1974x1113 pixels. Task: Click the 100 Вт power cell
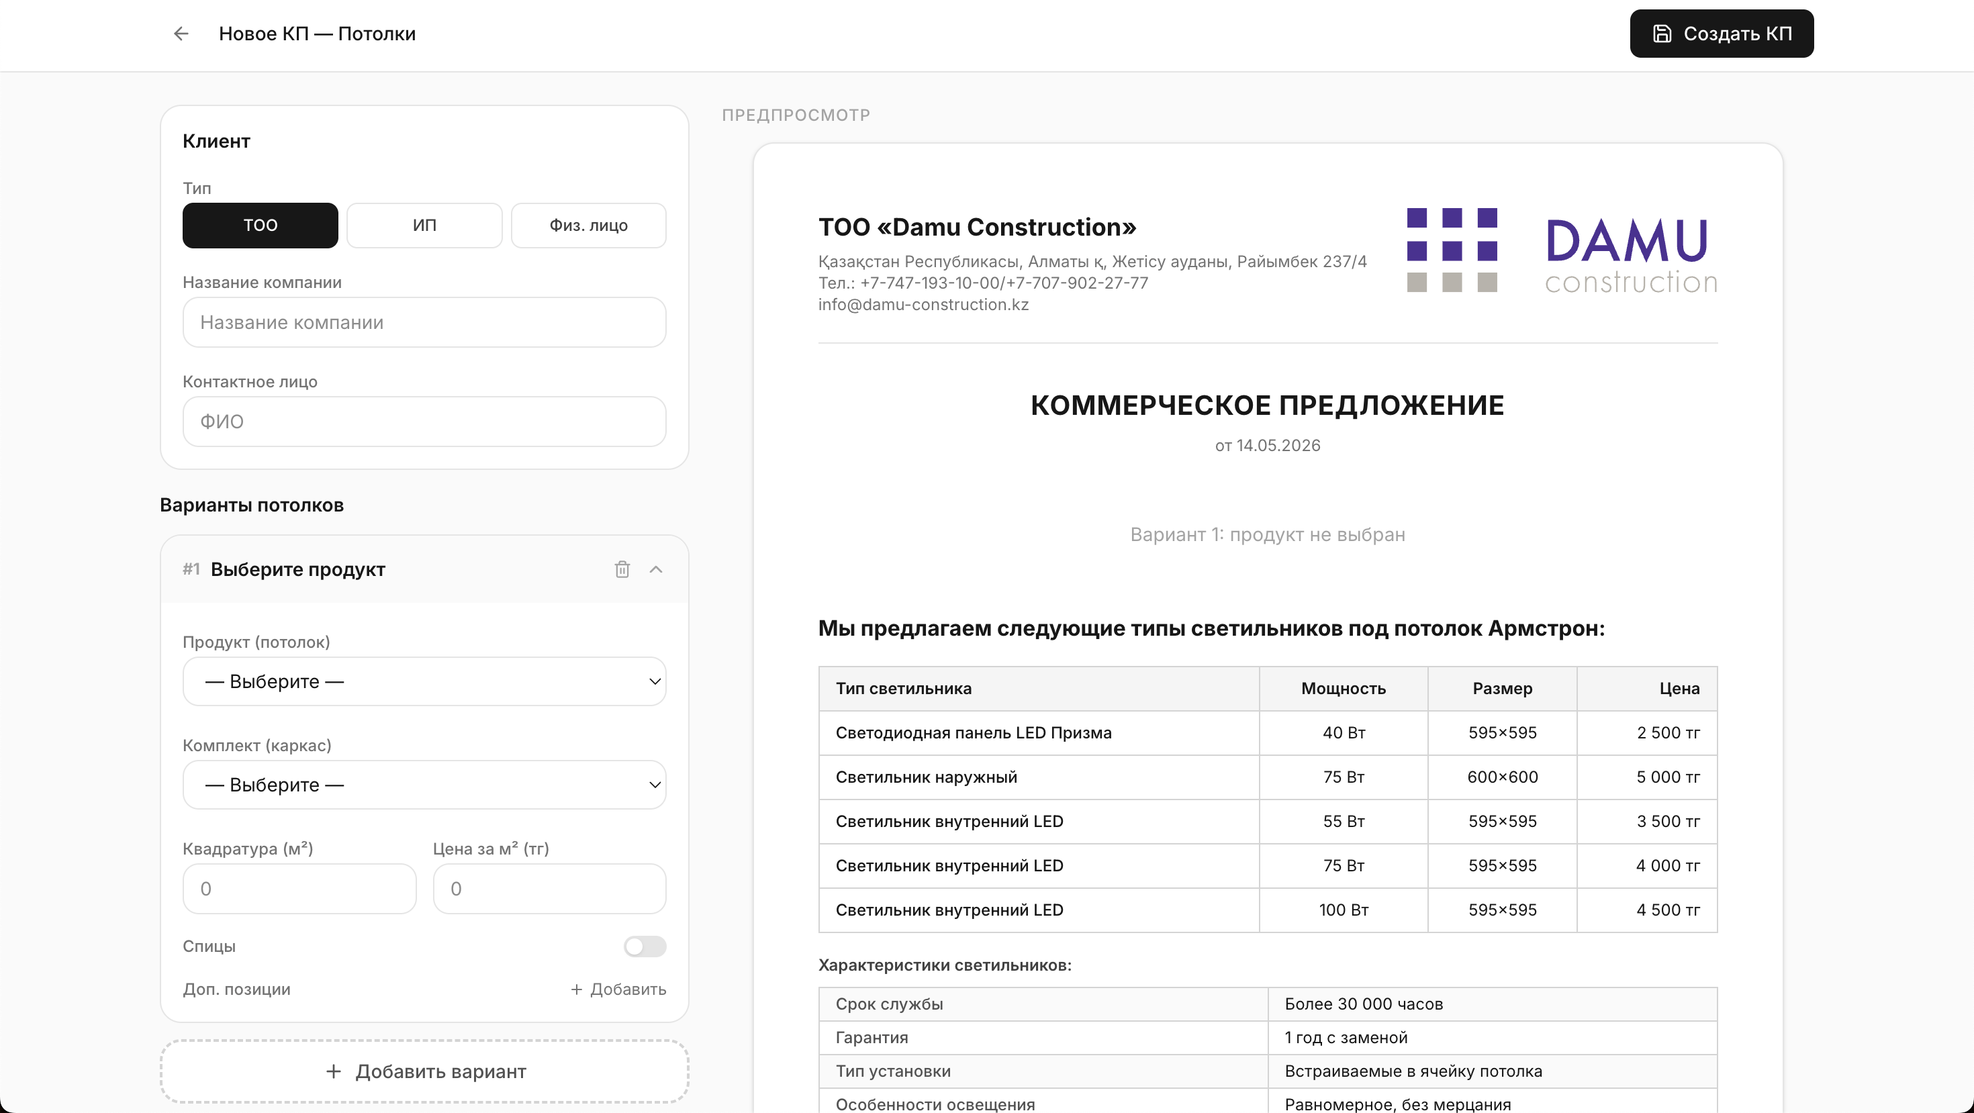coord(1344,910)
